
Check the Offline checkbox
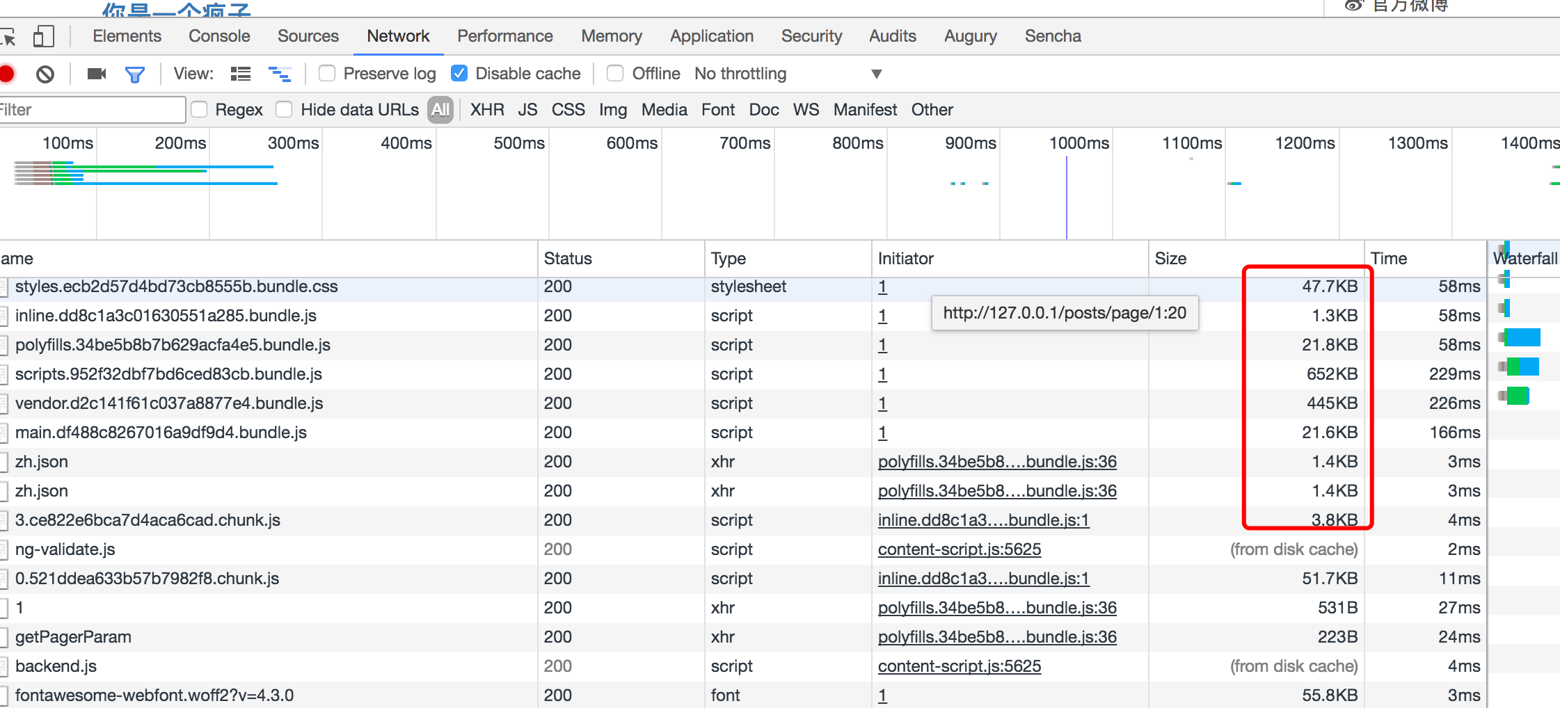(x=615, y=73)
